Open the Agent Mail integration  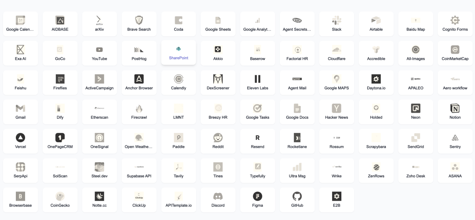(x=297, y=83)
